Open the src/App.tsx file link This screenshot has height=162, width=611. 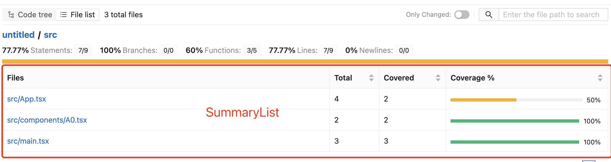click(26, 99)
